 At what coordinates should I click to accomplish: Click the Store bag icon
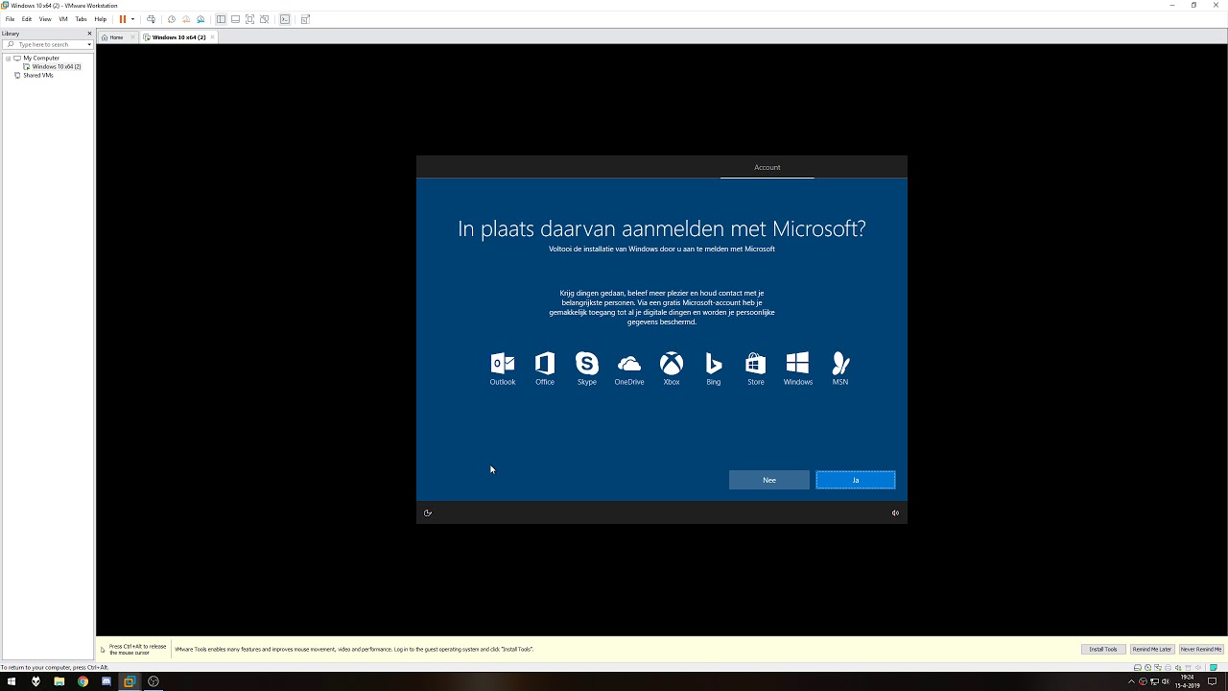pyautogui.click(x=756, y=364)
